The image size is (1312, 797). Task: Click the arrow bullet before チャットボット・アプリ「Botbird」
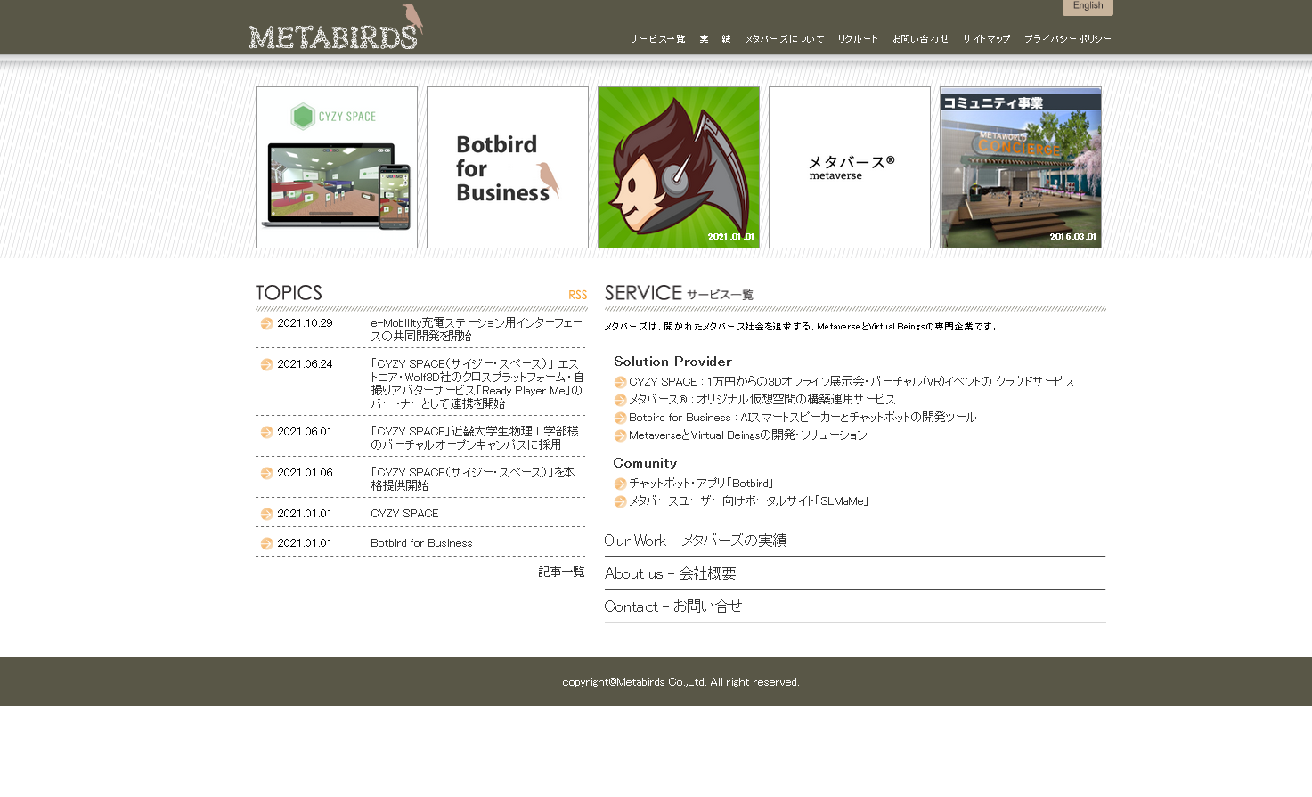(x=620, y=484)
